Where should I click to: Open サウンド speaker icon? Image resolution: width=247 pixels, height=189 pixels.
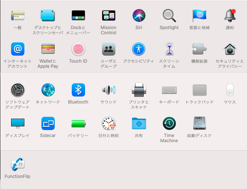109,90
